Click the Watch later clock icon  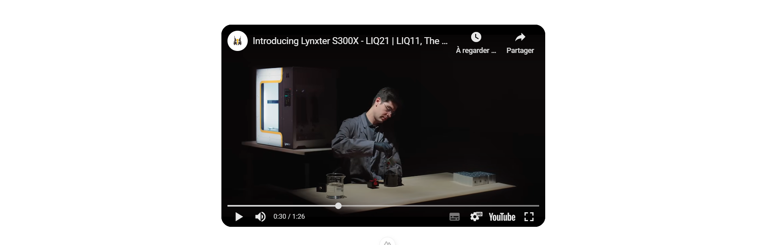[476, 37]
